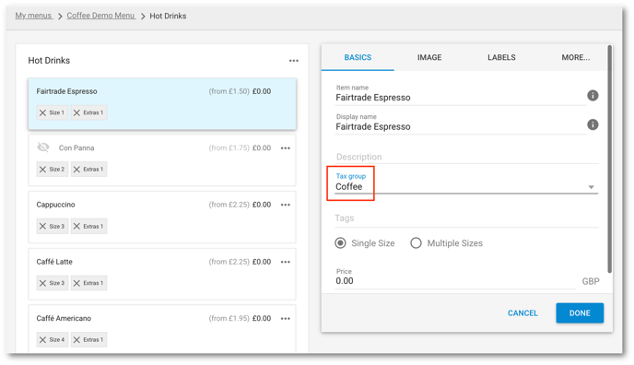Select Single Size radio option
The image size is (634, 365).
pos(340,243)
